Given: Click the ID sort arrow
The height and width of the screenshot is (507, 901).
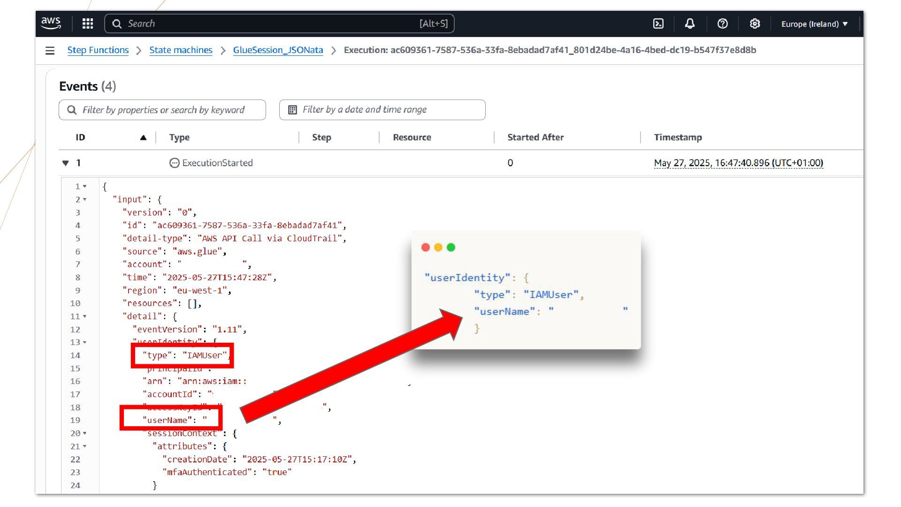Looking at the screenshot, I should click(144, 138).
